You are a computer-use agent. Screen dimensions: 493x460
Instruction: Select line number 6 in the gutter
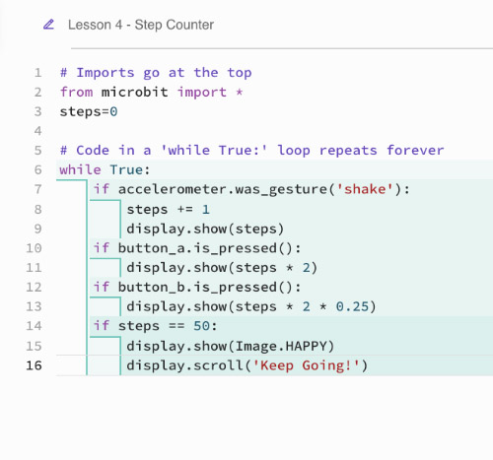pos(37,169)
